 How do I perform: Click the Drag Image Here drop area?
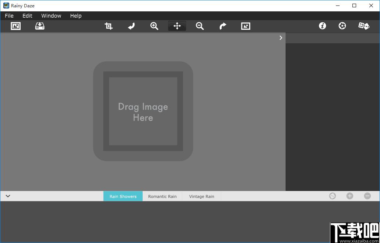pos(143,111)
